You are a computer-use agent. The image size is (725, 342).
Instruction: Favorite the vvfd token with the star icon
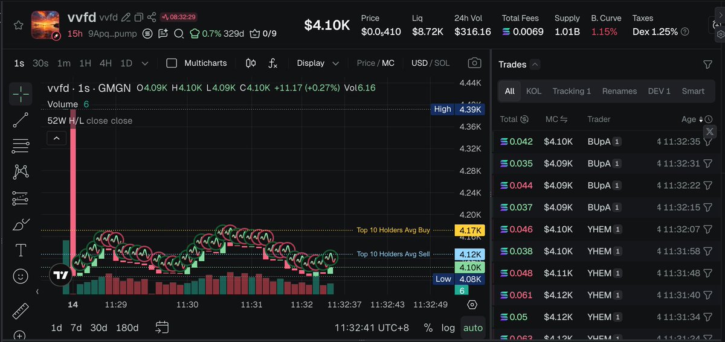pos(19,25)
